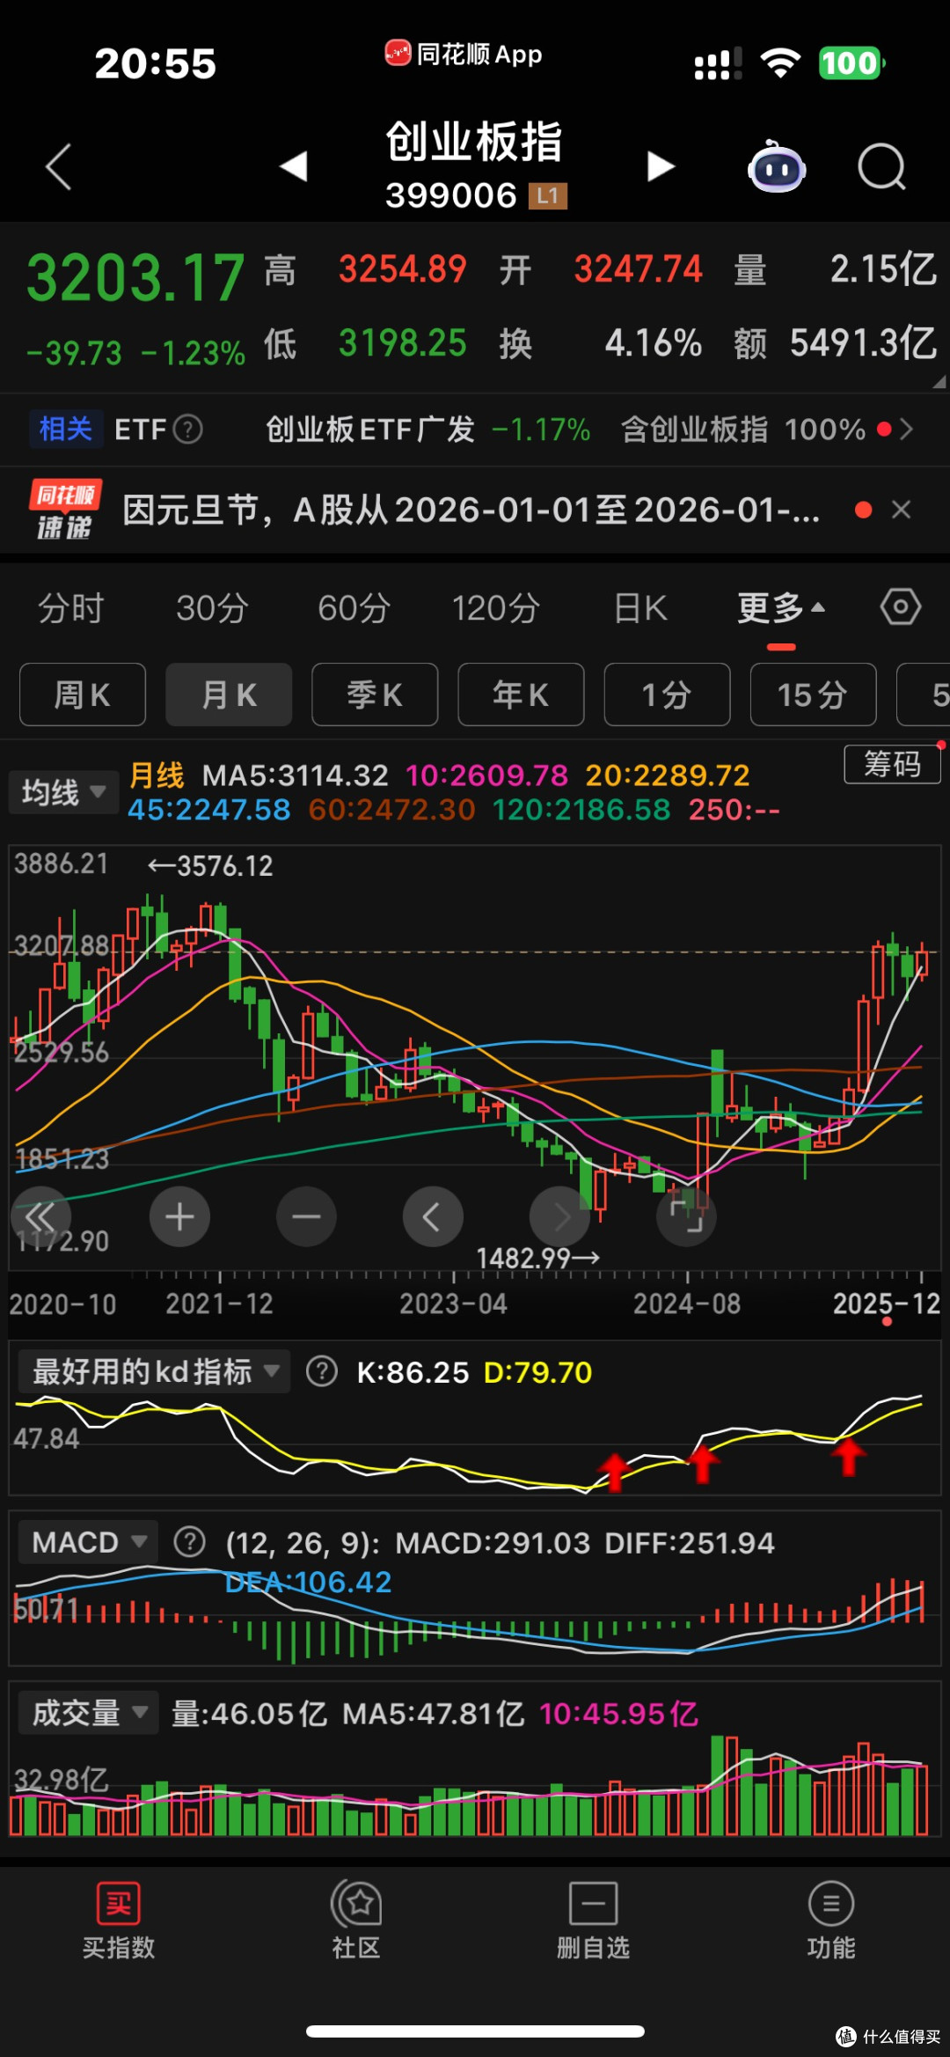950x2057 pixels.
Task: Collapse the 更多 period menu
Action: pos(781,608)
